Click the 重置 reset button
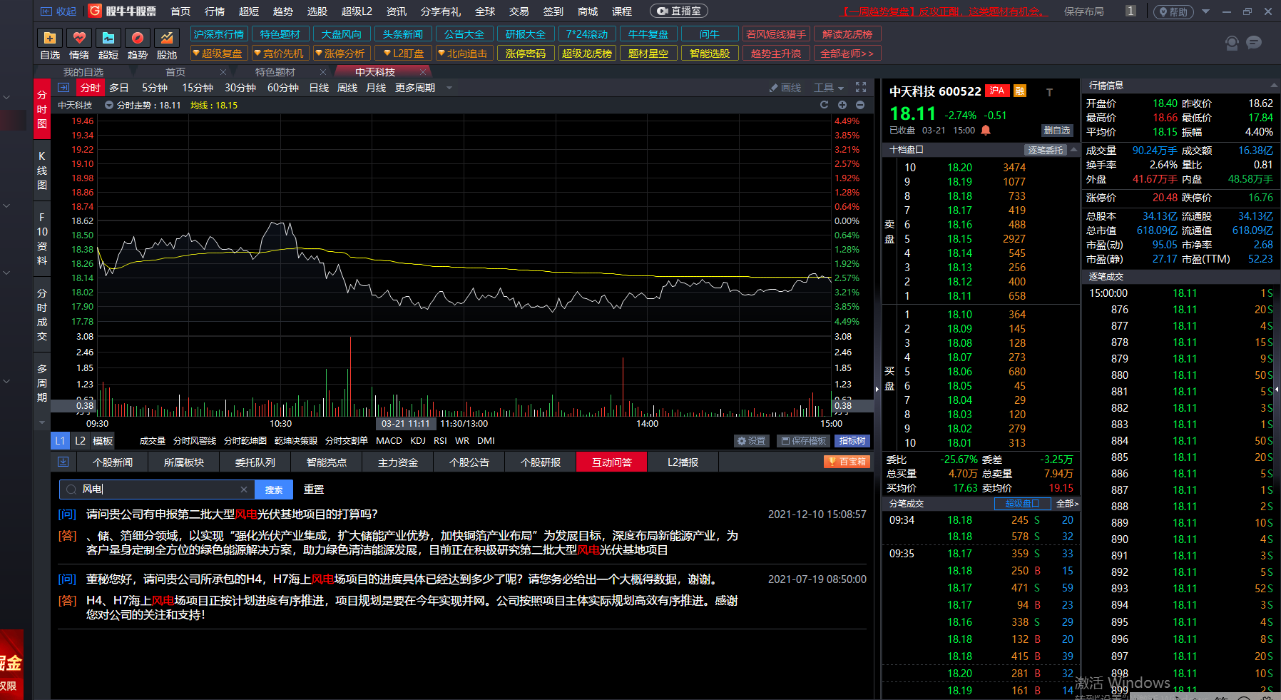This screenshot has height=700, width=1281. pyautogui.click(x=314, y=490)
